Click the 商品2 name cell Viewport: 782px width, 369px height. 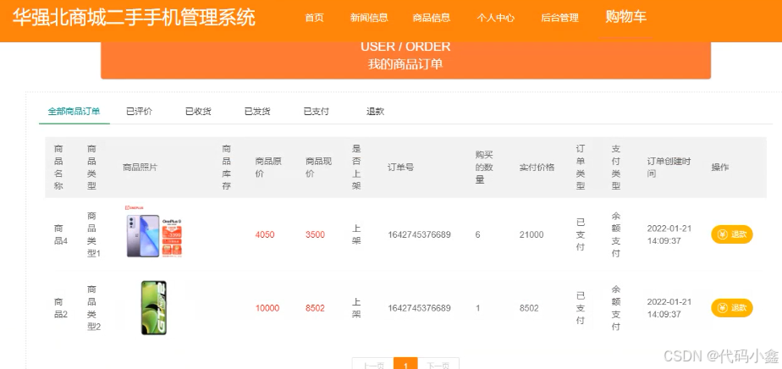tap(61, 308)
